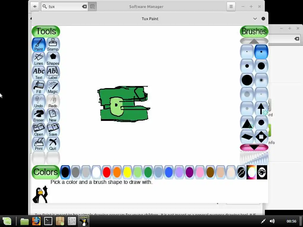303x227 pixels.
Task: Toggle Software Manager search options button
Action: 92,7
